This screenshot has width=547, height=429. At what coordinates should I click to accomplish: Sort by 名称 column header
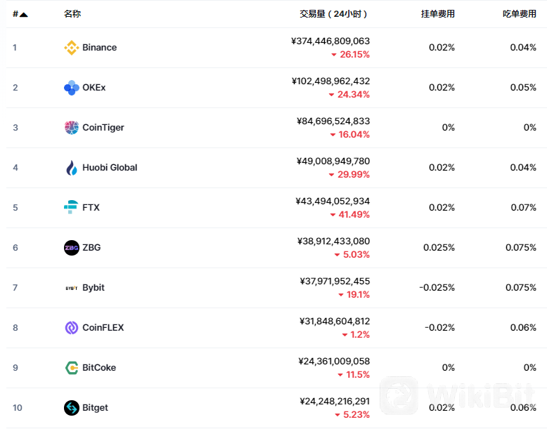72,14
